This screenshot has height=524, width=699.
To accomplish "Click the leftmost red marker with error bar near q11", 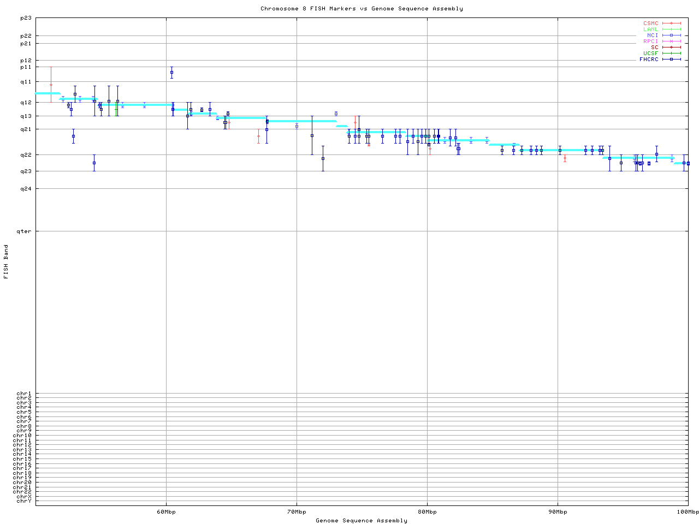I will pos(51,85).
